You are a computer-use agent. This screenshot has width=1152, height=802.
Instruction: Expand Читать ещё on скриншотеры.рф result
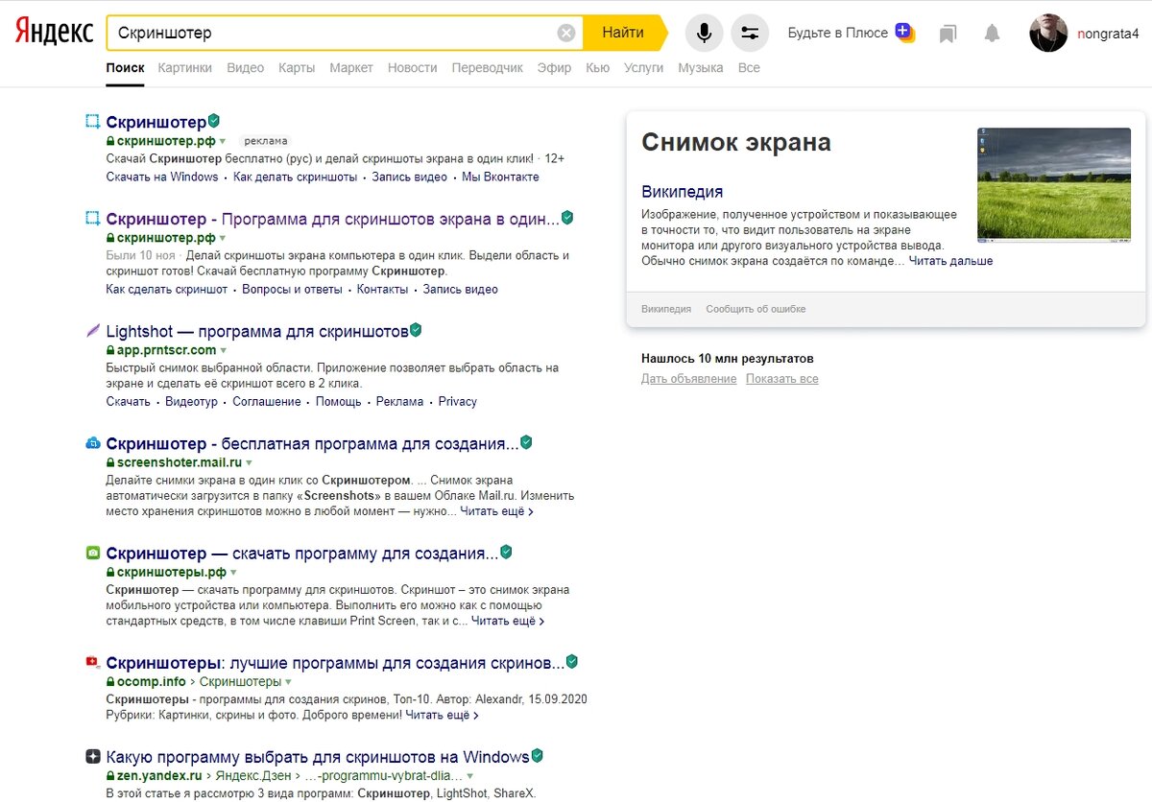coord(508,621)
